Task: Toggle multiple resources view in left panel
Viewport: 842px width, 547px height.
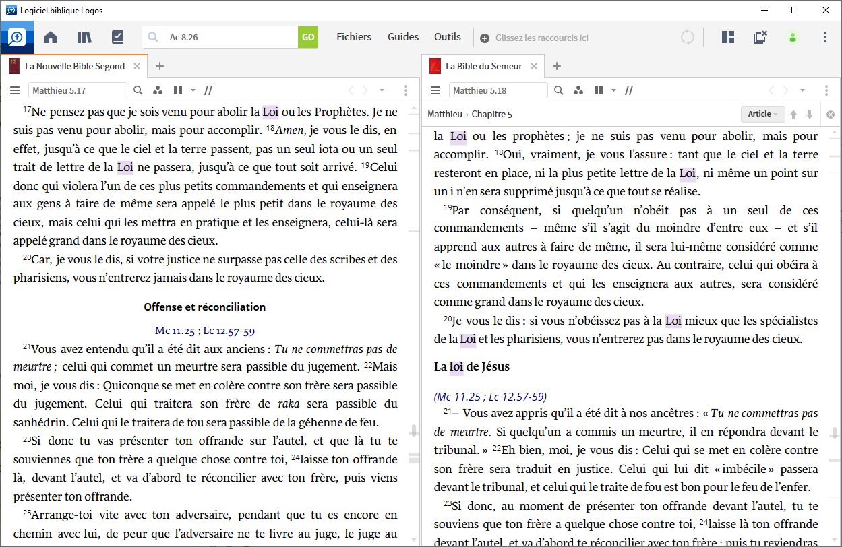Action: pyautogui.click(x=209, y=90)
